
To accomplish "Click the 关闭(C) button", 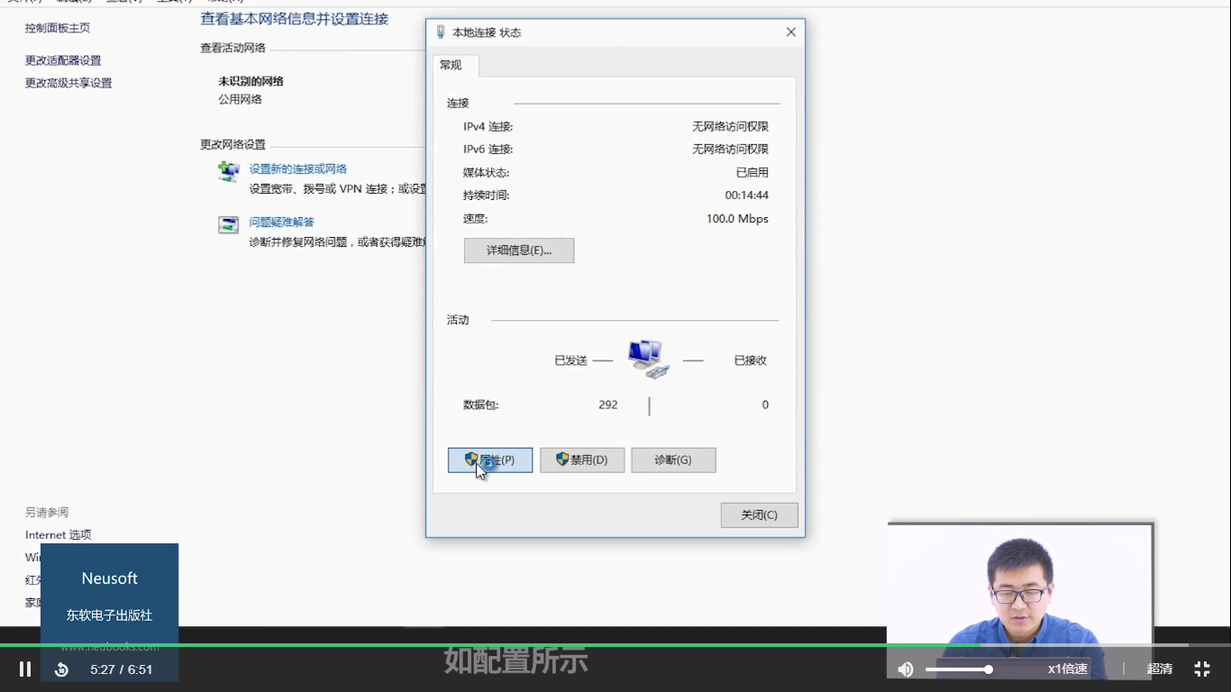I will tap(759, 514).
